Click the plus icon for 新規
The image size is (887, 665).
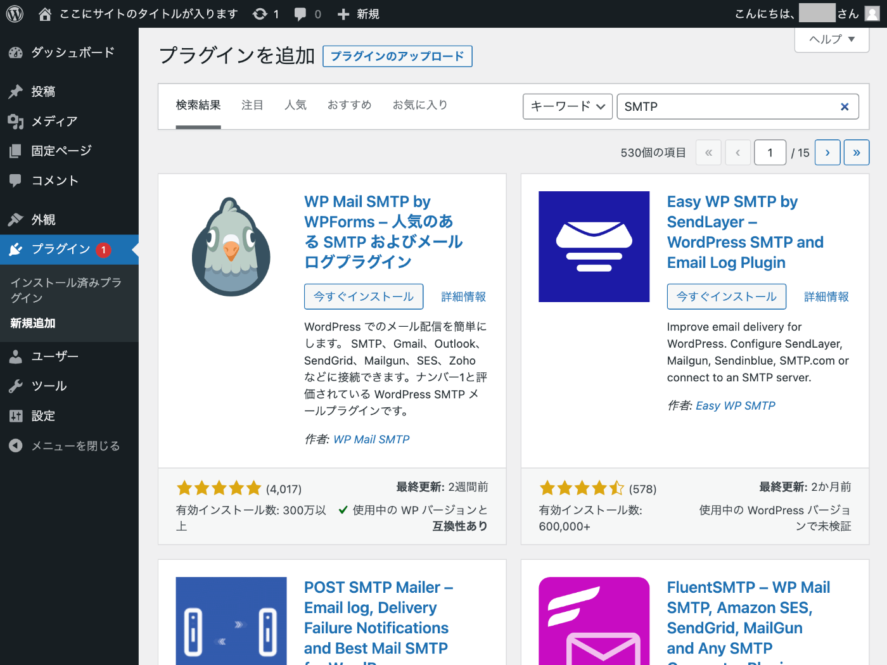click(x=343, y=14)
